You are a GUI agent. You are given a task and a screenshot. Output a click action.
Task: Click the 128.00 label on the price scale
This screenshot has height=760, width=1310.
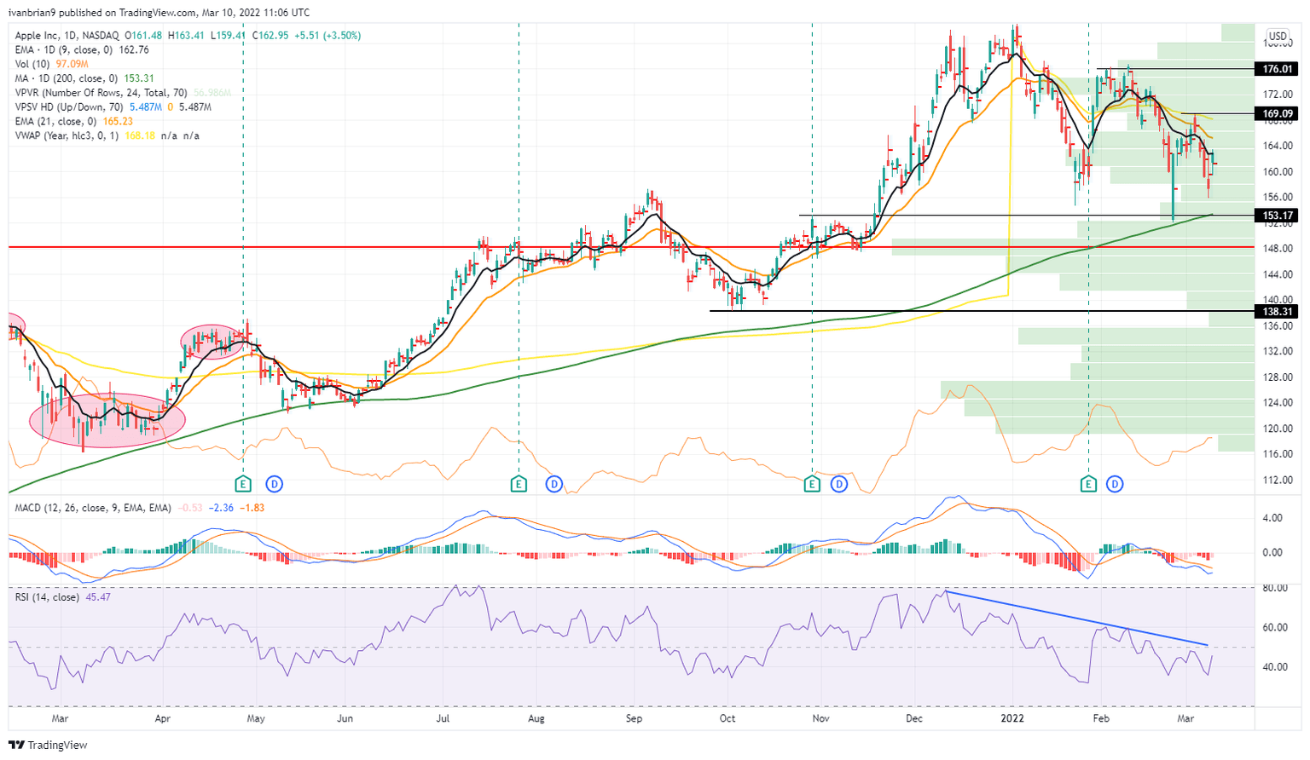(x=1277, y=377)
